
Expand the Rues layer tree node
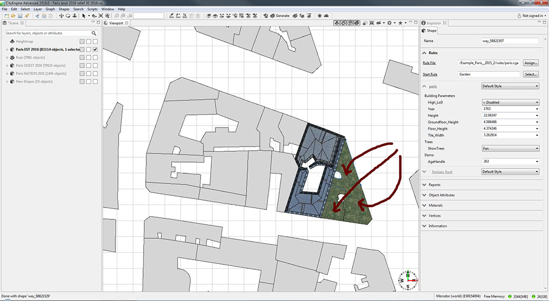point(7,58)
